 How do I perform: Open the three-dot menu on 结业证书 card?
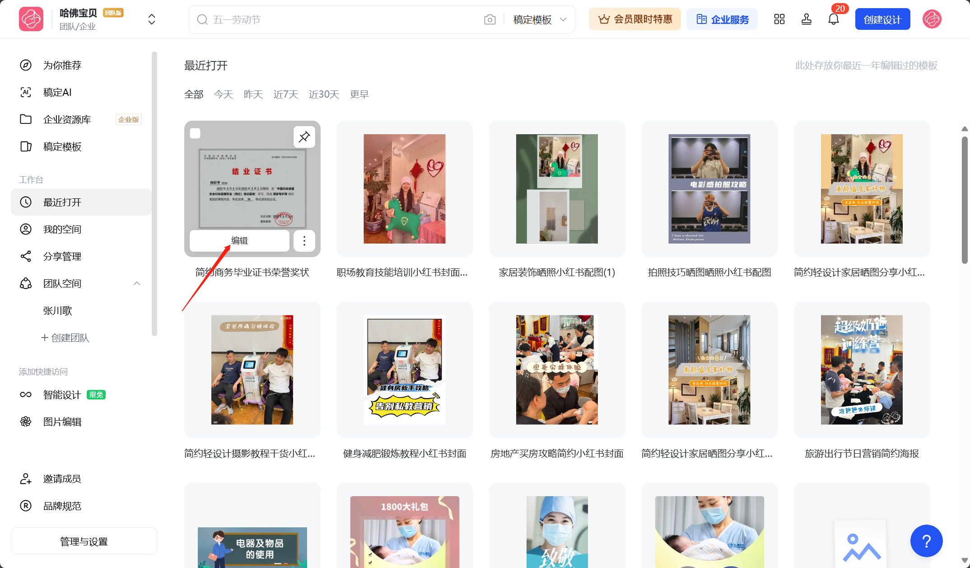tap(304, 240)
